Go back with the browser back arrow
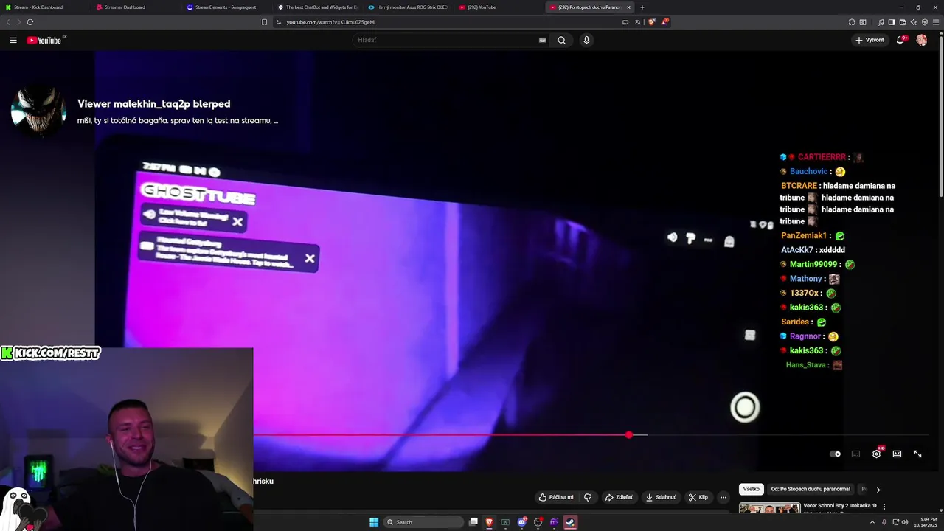Screen dimensions: 944x531 [9, 22]
